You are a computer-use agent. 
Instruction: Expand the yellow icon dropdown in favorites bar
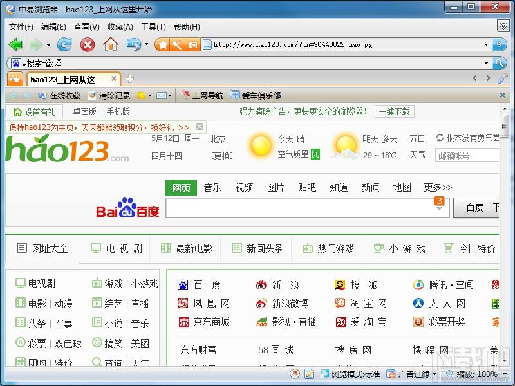coord(149,95)
